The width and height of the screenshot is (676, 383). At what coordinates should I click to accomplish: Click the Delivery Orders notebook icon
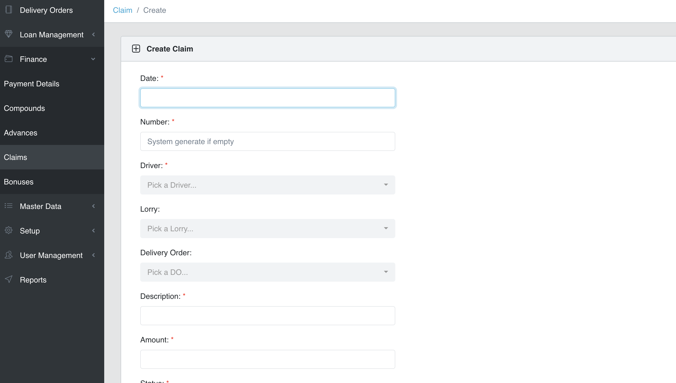pyautogui.click(x=9, y=10)
